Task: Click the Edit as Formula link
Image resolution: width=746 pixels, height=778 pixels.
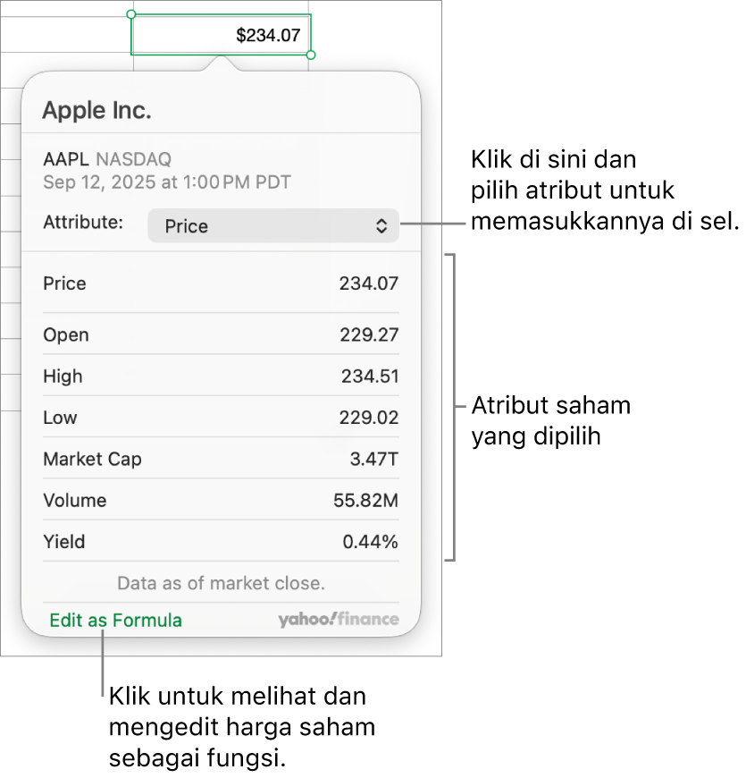Action: click(x=115, y=620)
